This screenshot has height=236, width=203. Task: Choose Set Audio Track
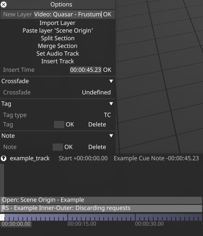58,54
